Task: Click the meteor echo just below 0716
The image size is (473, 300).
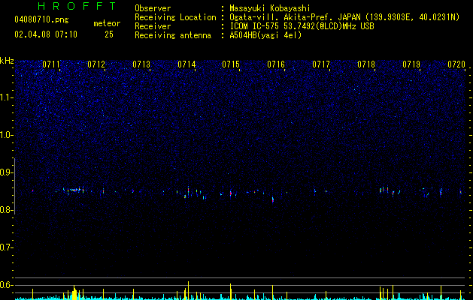Action: pos(273,199)
